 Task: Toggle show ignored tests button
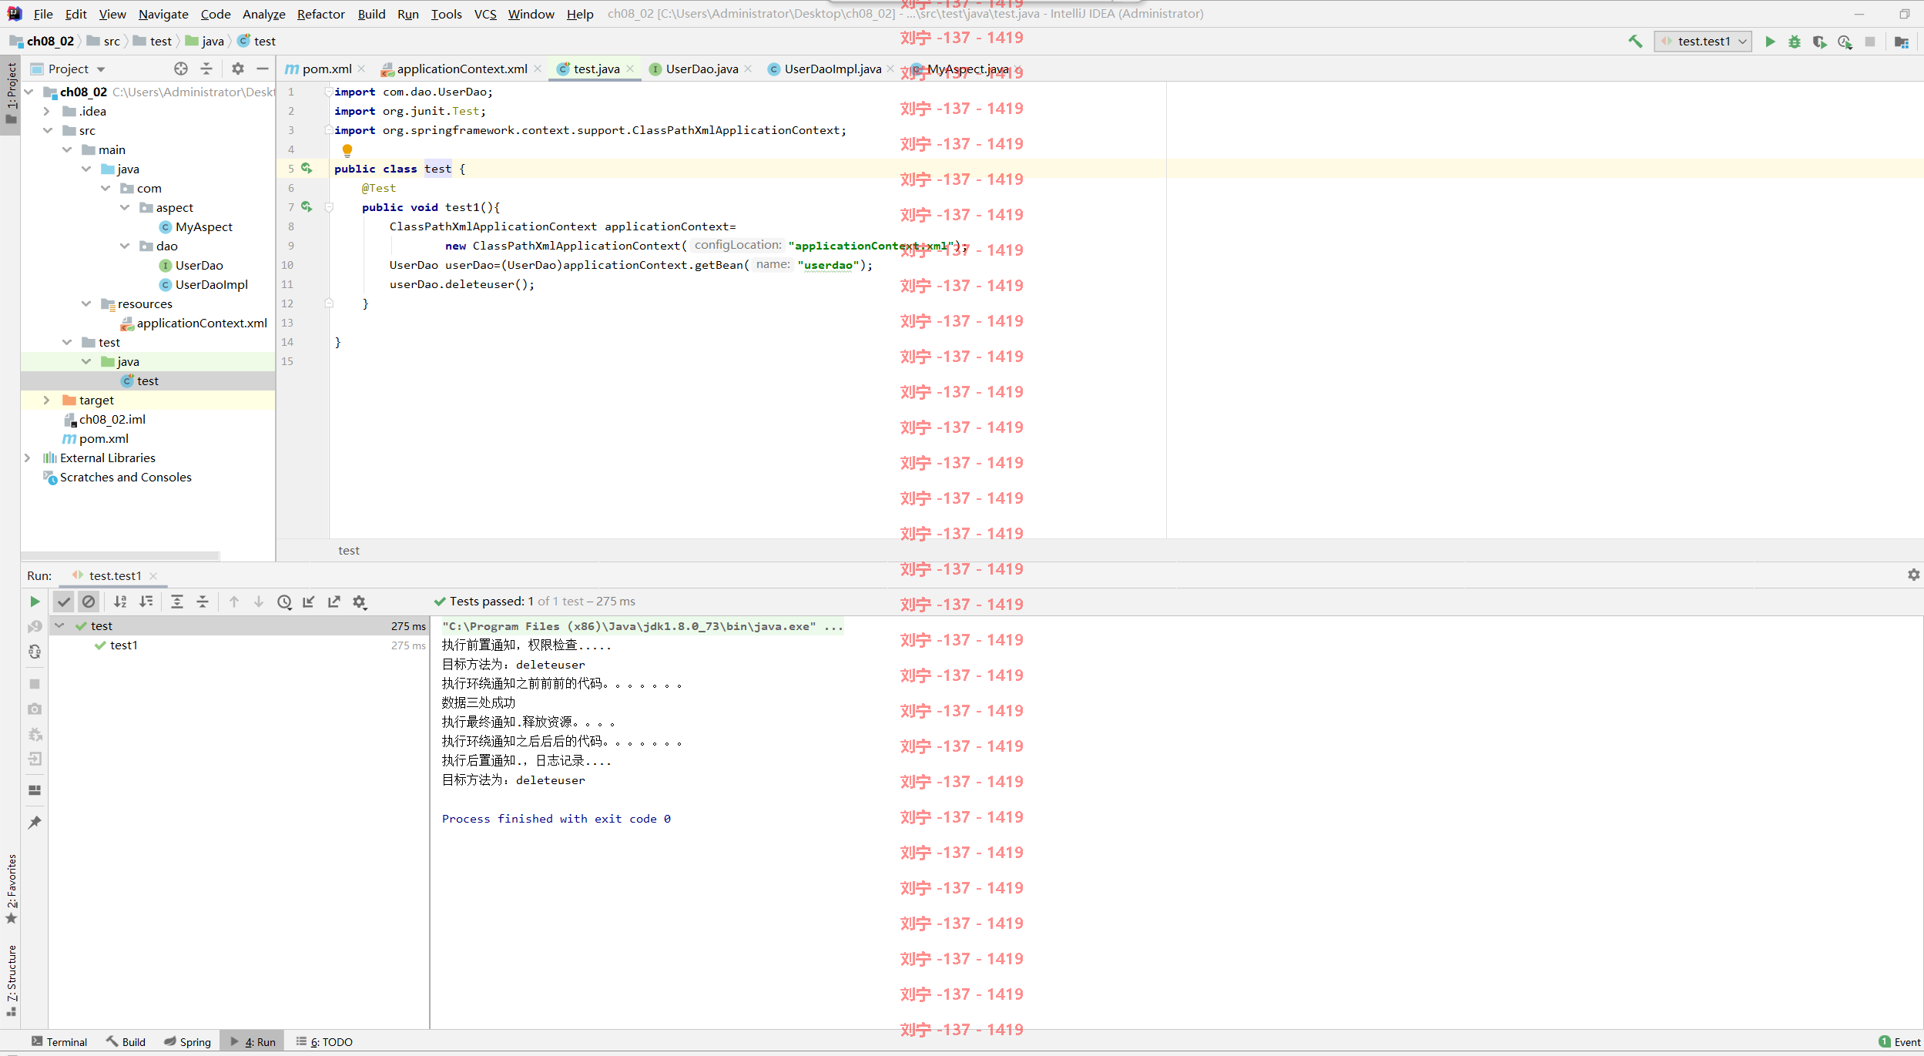point(89,602)
